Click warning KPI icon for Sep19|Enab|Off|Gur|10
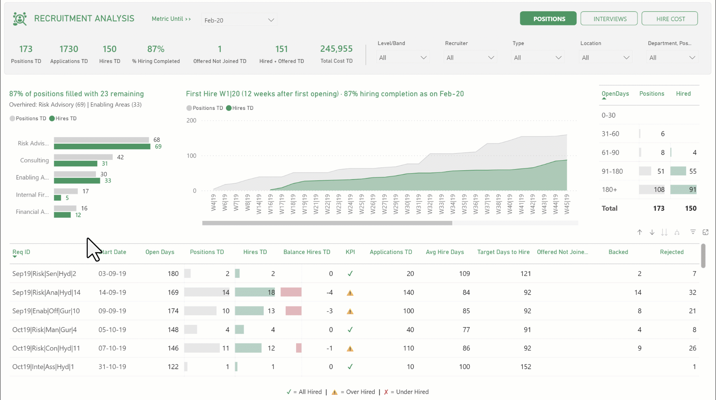 coord(350,311)
